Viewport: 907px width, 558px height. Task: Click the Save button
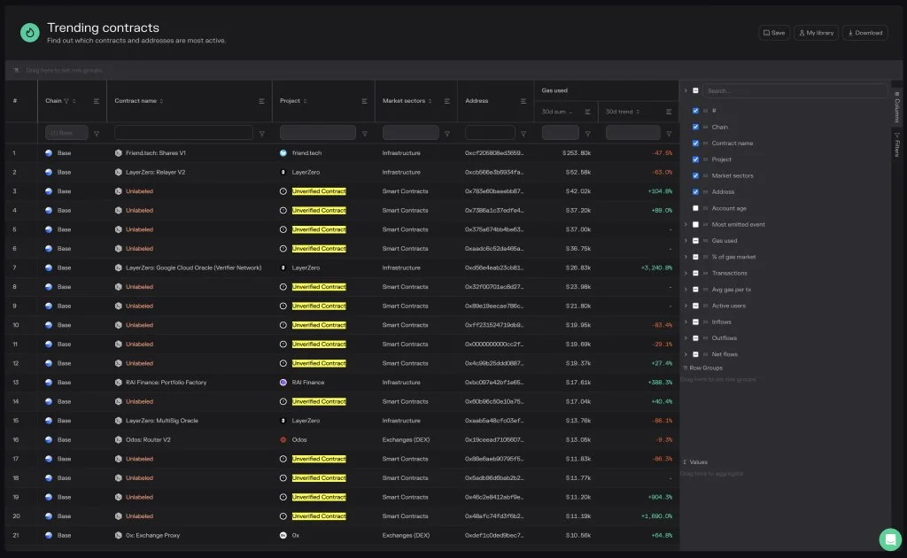click(772, 32)
